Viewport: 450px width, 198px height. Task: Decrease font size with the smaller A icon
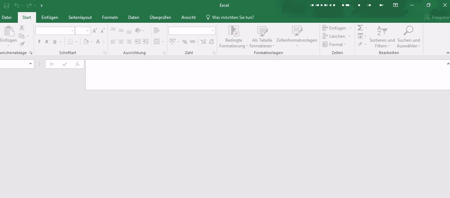tap(102, 31)
